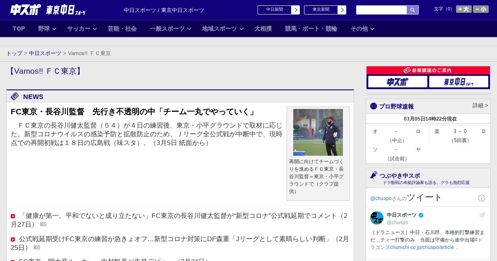Click the search magnifier button
This screenshot has height=261, width=497.
pos(413,10)
